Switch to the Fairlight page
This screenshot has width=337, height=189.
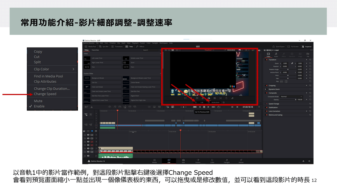click(227, 161)
